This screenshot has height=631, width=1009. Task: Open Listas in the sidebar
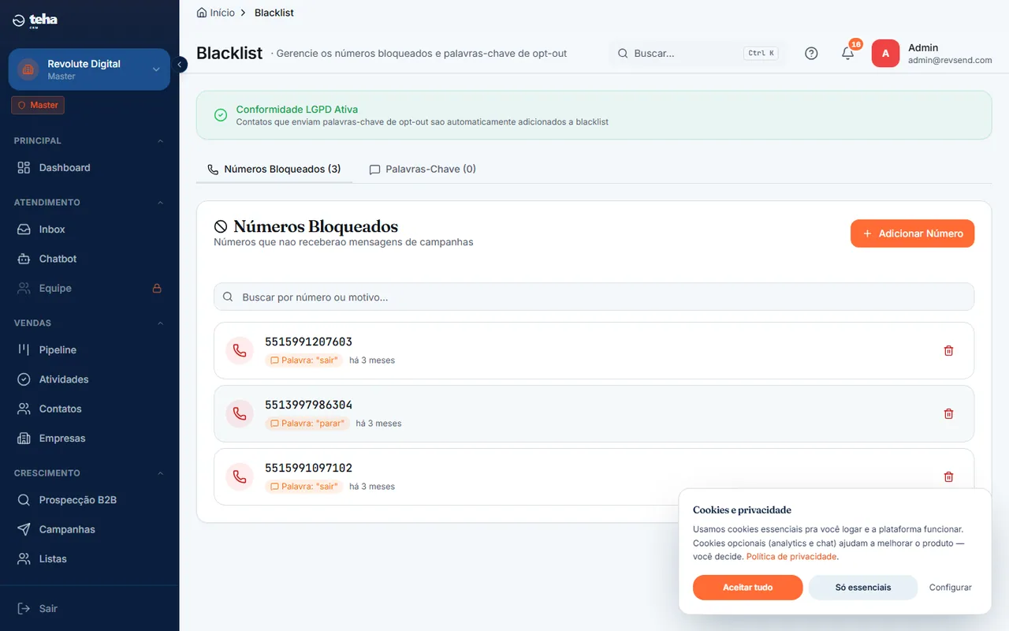(89, 559)
